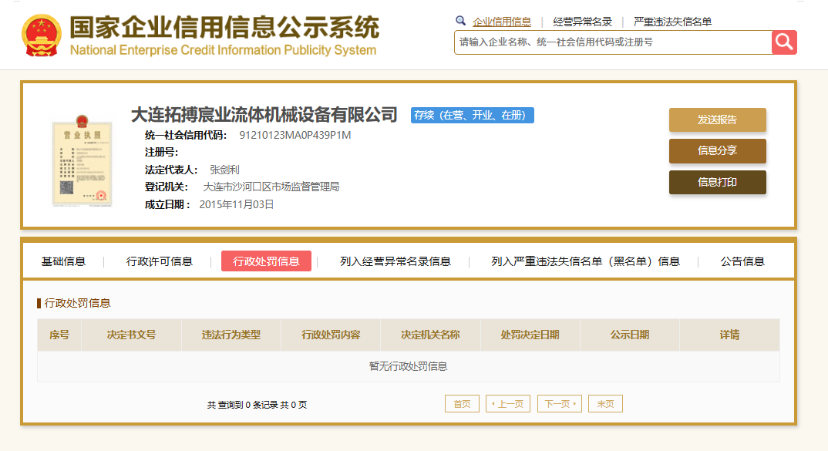Click the 国家企业信用信息公示系统 site title
Image resolution: width=828 pixels, height=451 pixels.
224,27
